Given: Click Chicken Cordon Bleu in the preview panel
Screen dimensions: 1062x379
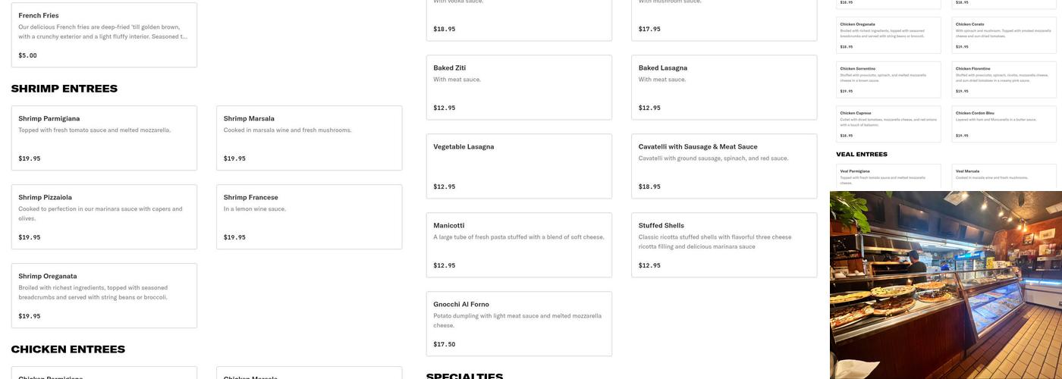Looking at the screenshot, I should click(1004, 124).
